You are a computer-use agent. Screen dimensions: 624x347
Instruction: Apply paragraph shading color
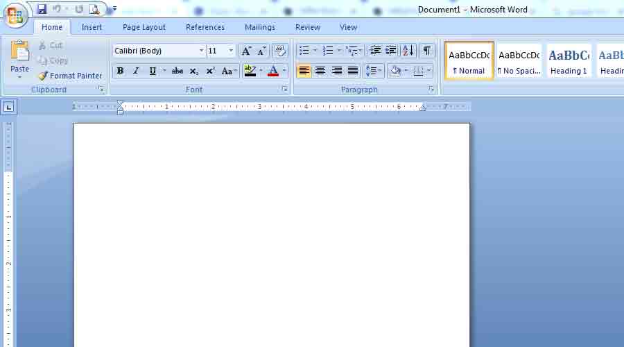coord(395,71)
